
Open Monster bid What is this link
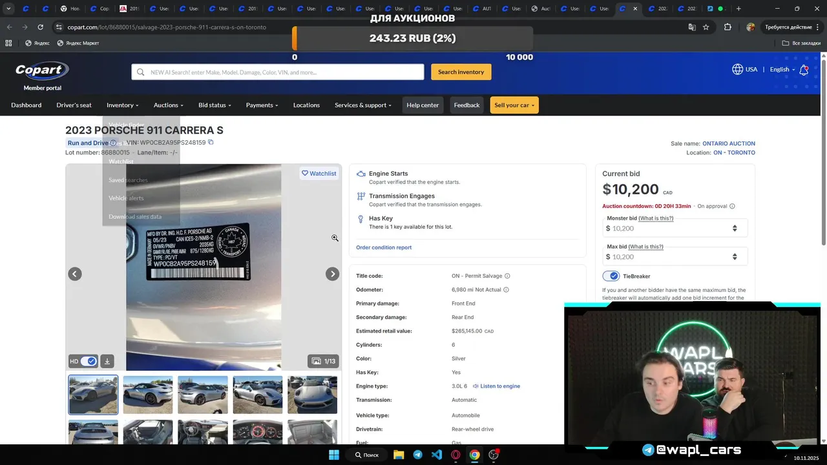(x=656, y=218)
